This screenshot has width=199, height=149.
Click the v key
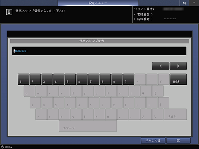pyautogui.click(x=76, y=114)
